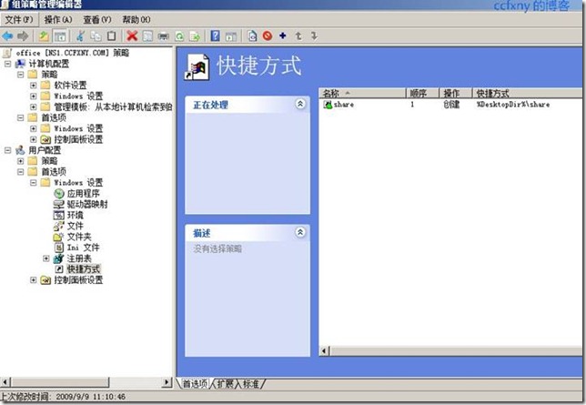Image resolution: width=586 pixels, height=405 pixels.
Task: Open the 文件(F) menu
Action: pyautogui.click(x=19, y=19)
